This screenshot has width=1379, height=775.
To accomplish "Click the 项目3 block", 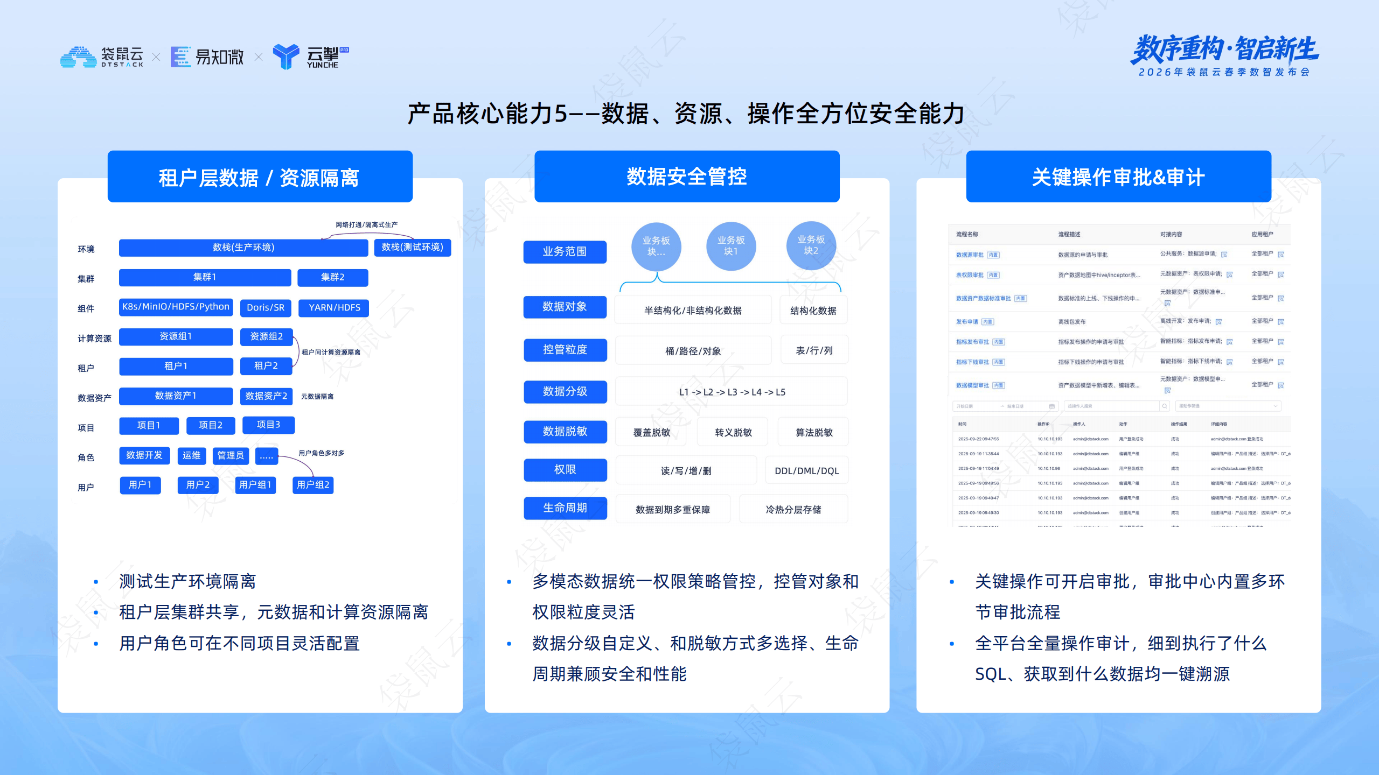I will (x=268, y=425).
